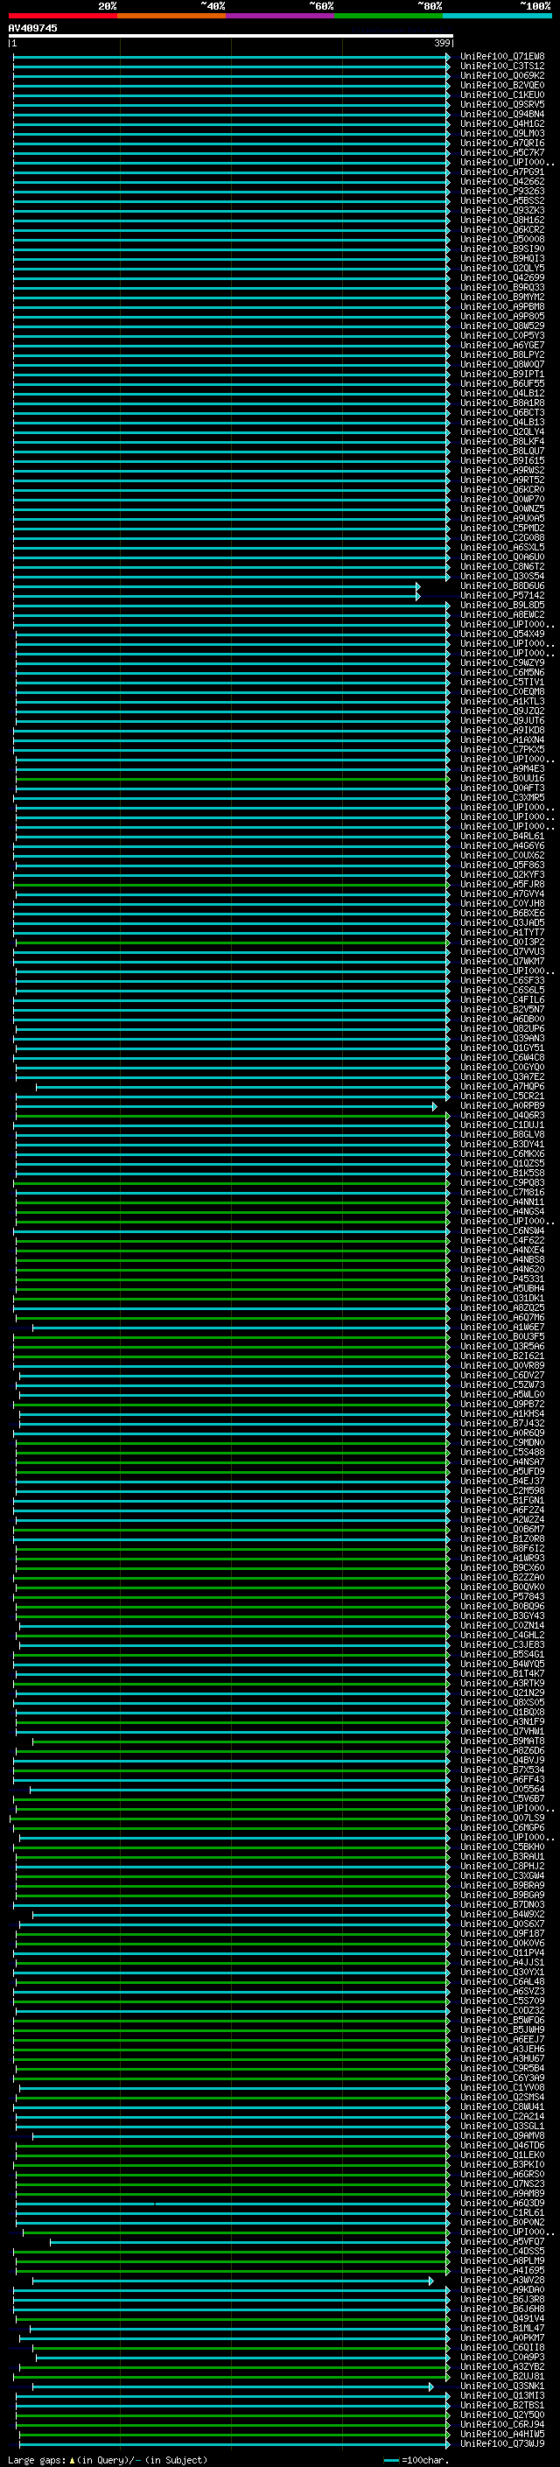Click the cyan ~100% legend segment

click(497, 16)
